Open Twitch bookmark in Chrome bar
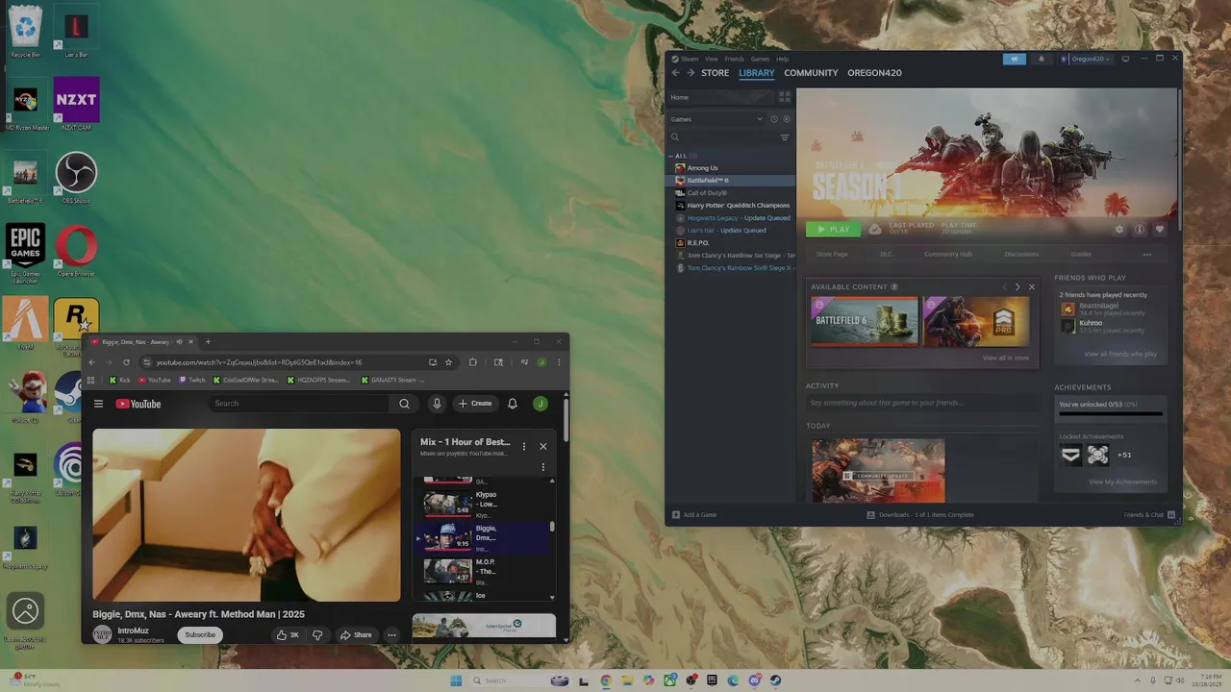Screen dimensions: 1231x692 (x=192, y=380)
